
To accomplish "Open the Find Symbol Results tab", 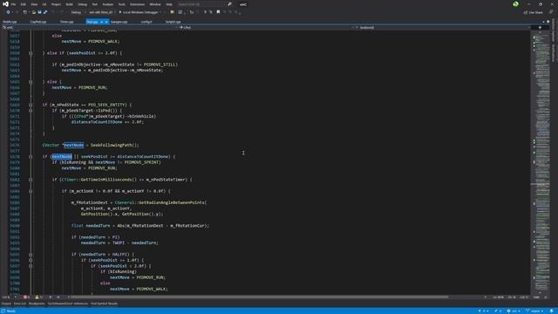I will click(104, 304).
